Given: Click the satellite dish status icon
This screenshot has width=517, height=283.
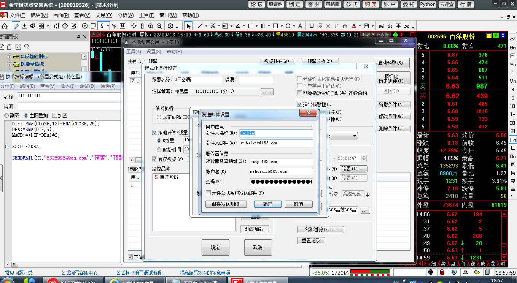Looking at the screenshot, I should tap(454, 272).
